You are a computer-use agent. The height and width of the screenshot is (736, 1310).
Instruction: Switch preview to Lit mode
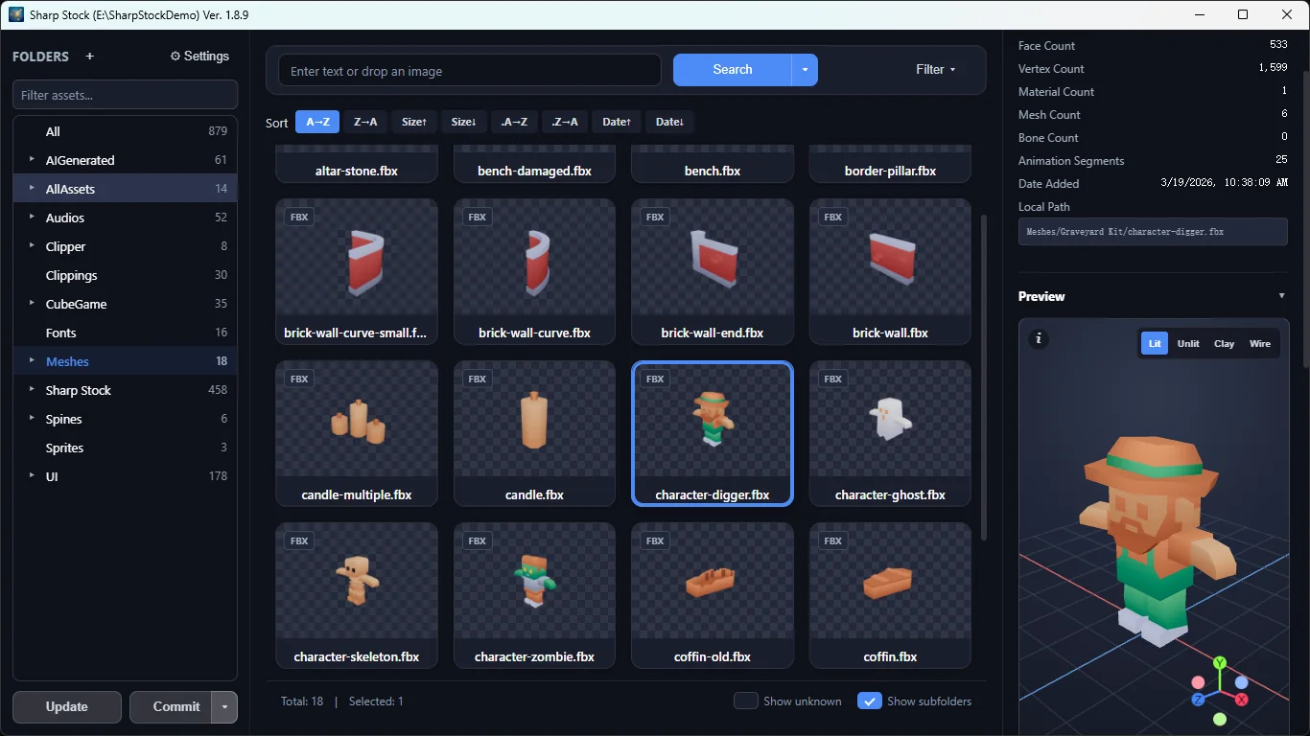1155,343
